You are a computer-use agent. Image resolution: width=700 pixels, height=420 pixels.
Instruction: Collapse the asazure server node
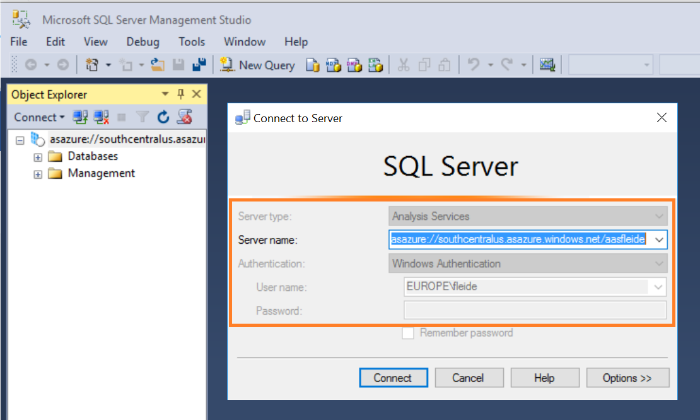(20, 140)
